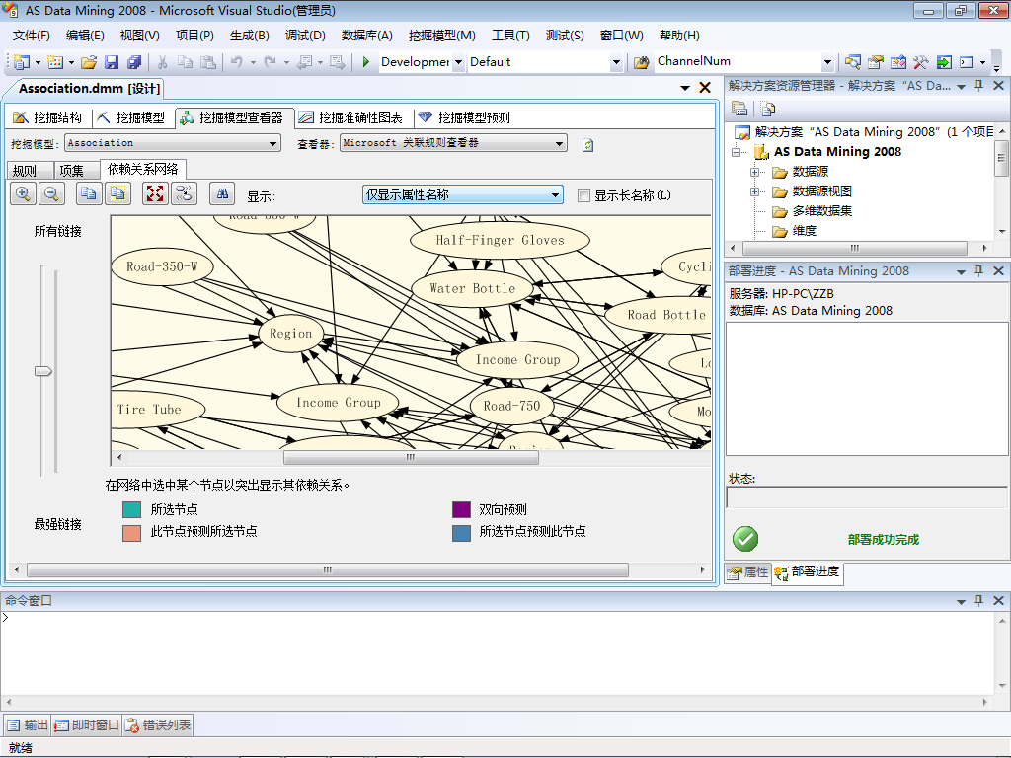Open Toolbox hammer-and-wrench icon

click(921, 62)
